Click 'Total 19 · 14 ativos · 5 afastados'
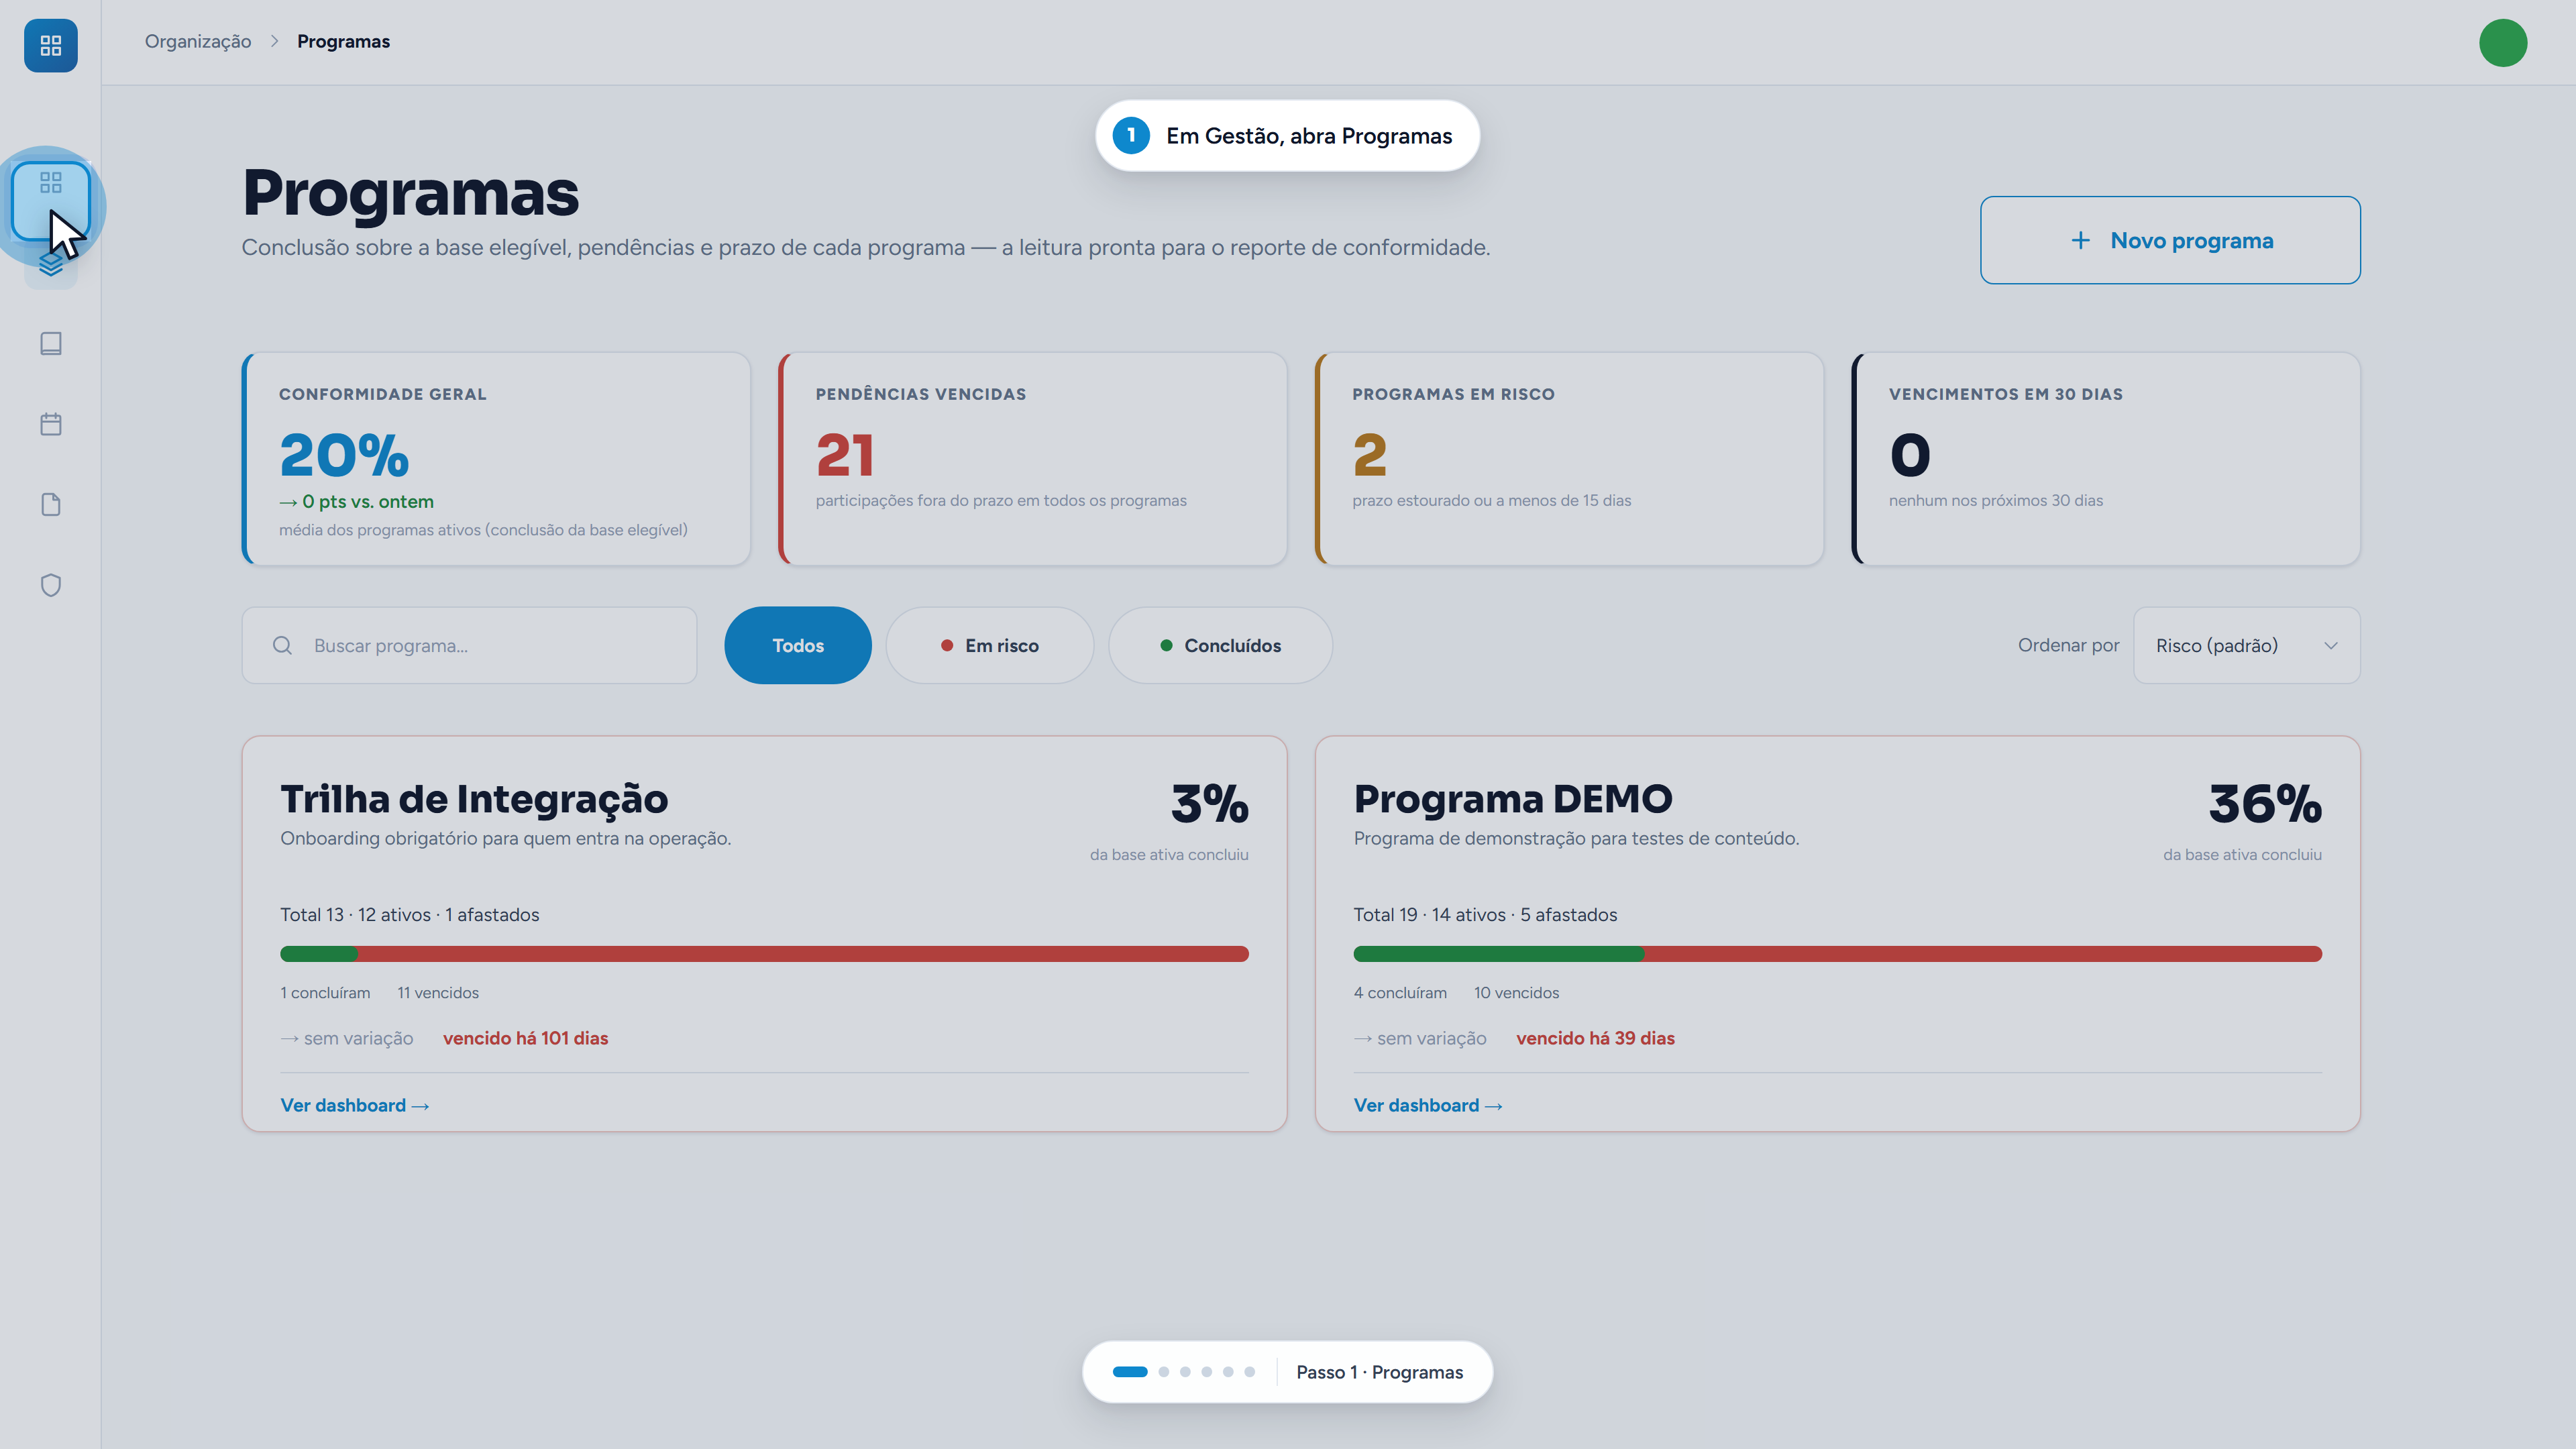The width and height of the screenshot is (2576, 1449). tap(1485, 915)
